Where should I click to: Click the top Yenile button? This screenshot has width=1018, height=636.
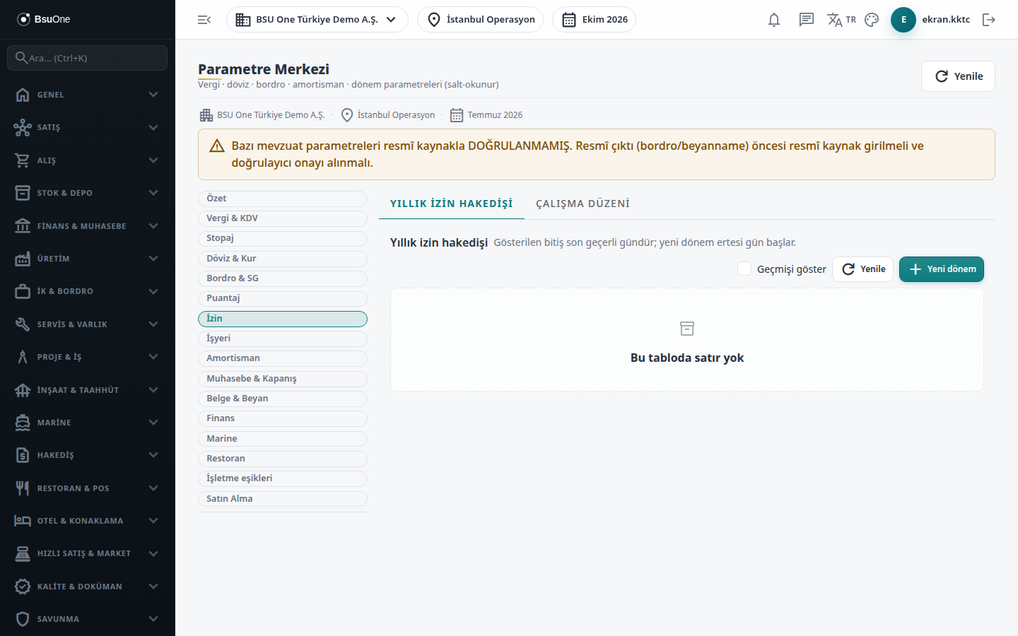[958, 76]
